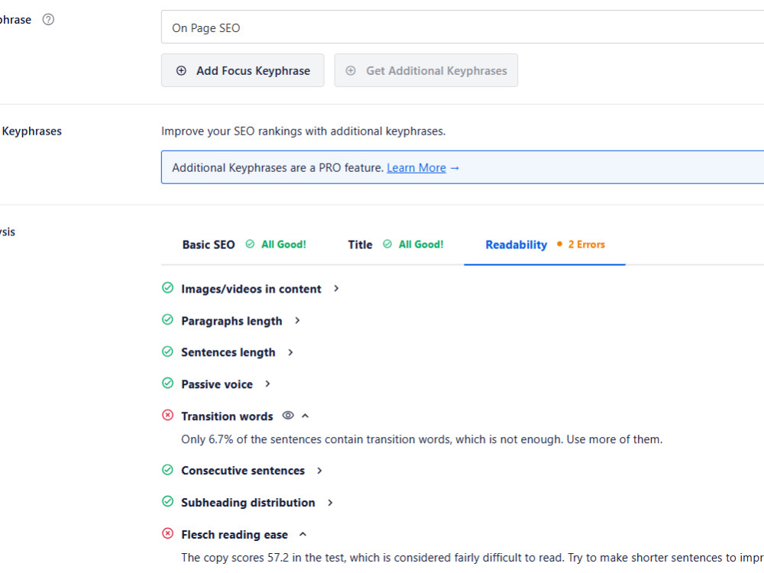The image size is (764, 573).
Task: Click the green check icon beside Consecutive sentences
Action: 167,470
